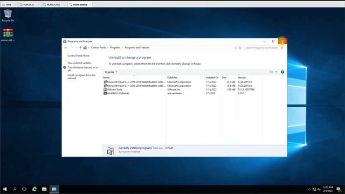
Task: Select Microsoft Visual C++ Redistributable (x64) row
Action: pos(183,82)
